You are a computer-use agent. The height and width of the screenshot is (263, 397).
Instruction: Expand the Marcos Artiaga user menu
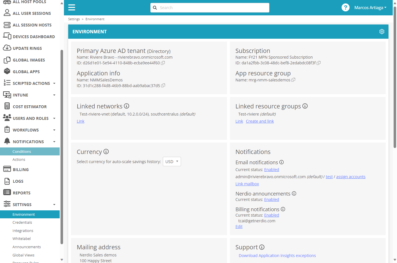pyautogui.click(x=370, y=8)
